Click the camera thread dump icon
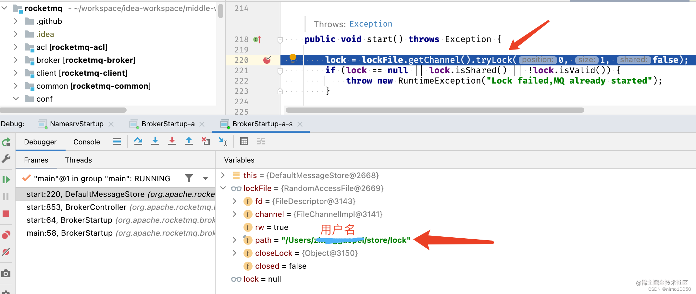This screenshot has width=696, height=294. (x=6, y=274)
